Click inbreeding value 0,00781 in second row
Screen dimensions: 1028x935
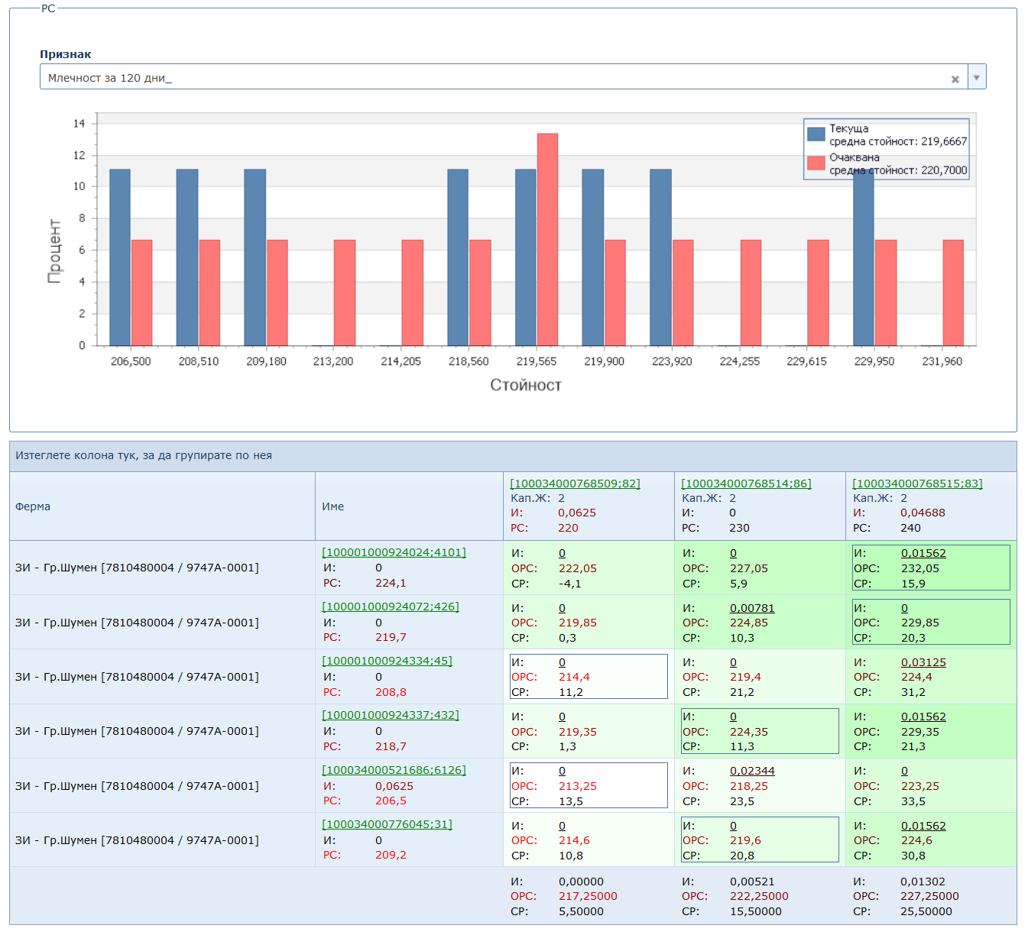click(752, 608)
